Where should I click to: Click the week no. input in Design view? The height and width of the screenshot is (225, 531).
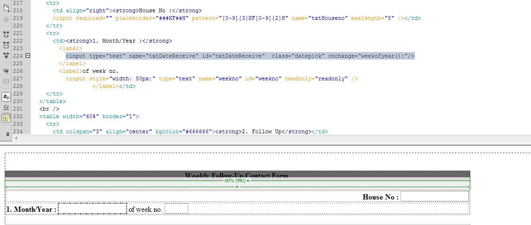click(x=176, y=208)
